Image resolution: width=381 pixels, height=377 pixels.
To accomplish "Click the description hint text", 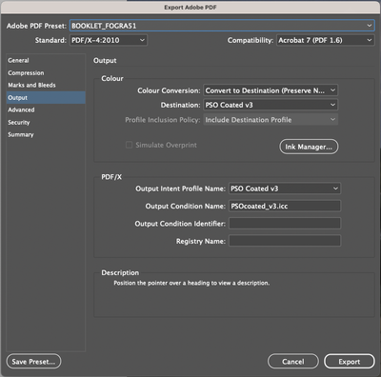I will pos(191,283).
